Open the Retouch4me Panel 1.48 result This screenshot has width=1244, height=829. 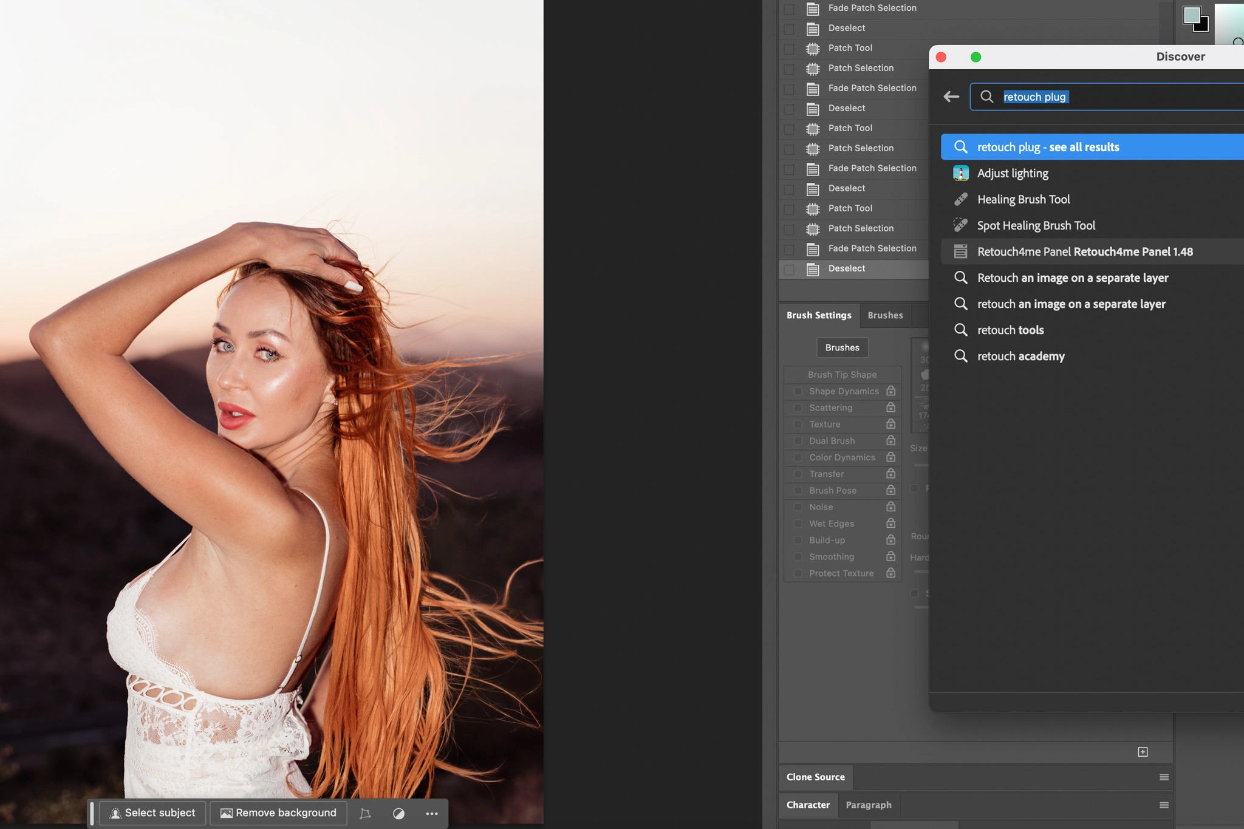1085,251
